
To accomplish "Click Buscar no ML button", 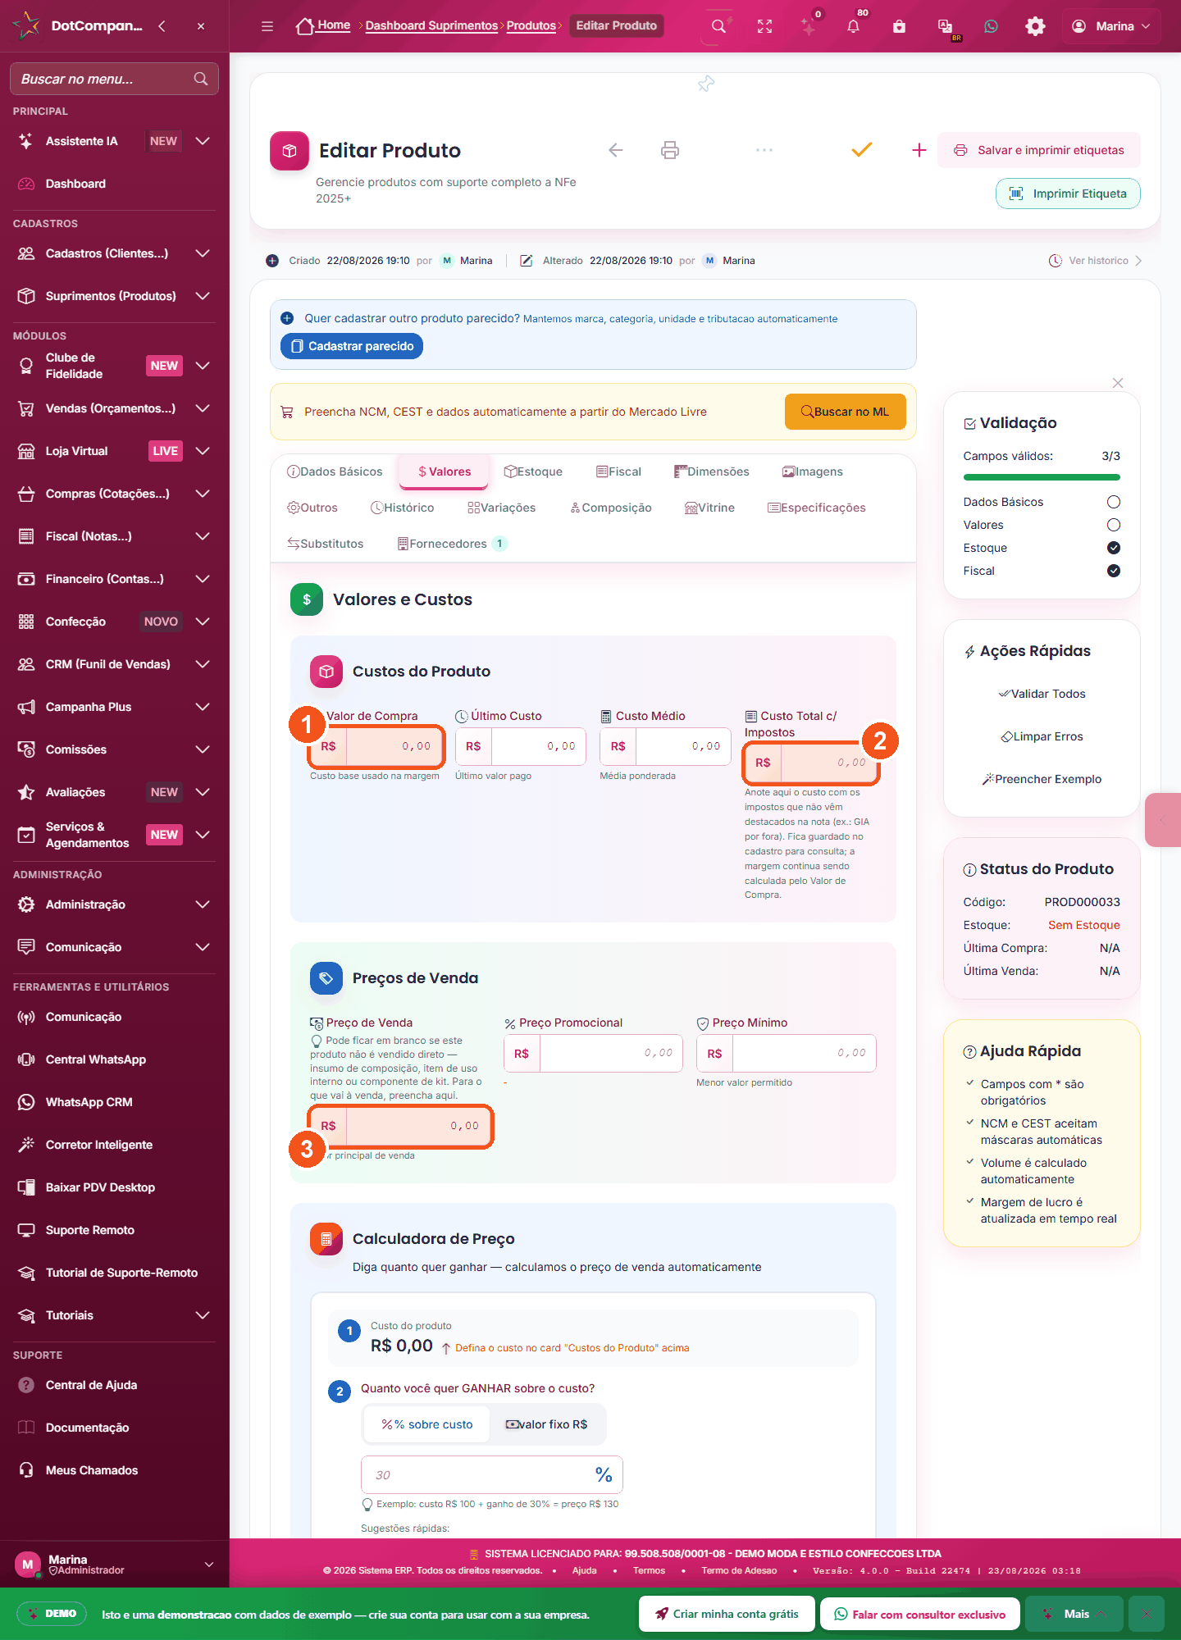I will tap(846, 412).
